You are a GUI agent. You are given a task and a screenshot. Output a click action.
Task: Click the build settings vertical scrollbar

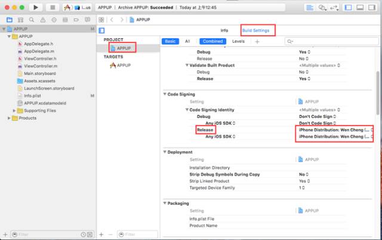pos(378,92)
